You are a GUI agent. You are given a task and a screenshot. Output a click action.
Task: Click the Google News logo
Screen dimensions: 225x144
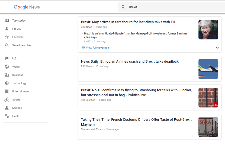tap(27, 7)
